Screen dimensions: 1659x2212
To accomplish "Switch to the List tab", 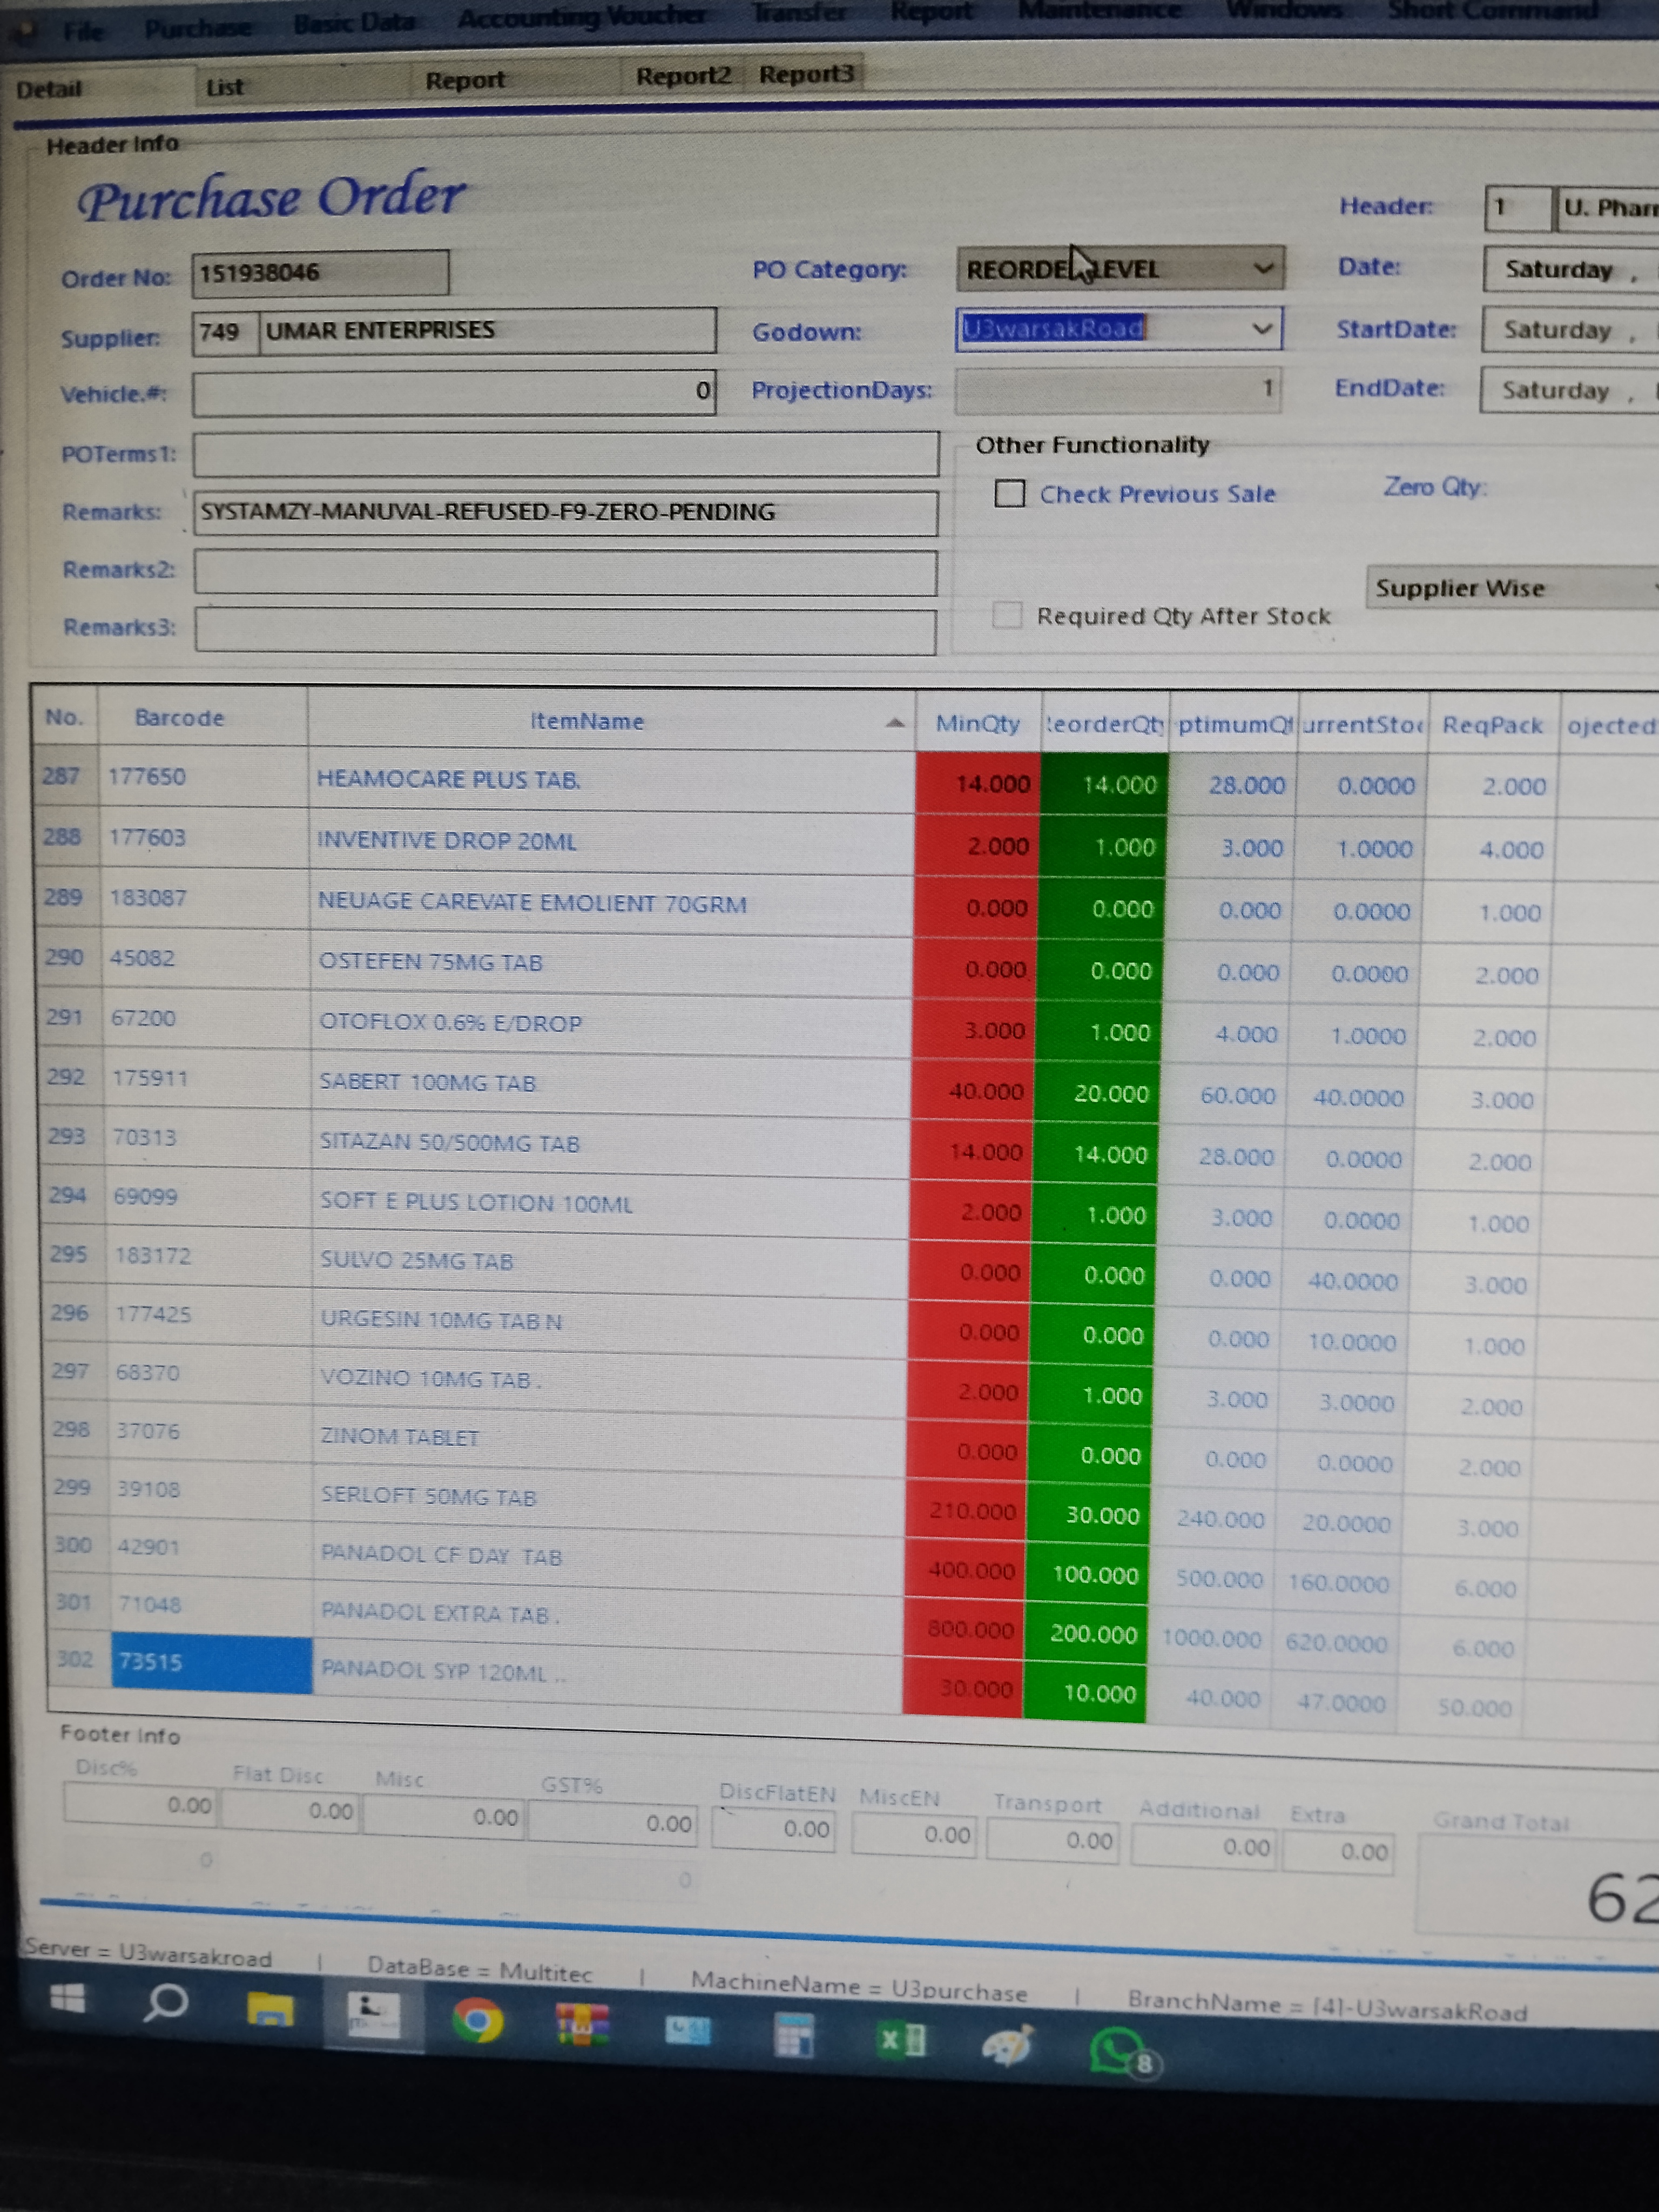I will [x=225, y=87].
